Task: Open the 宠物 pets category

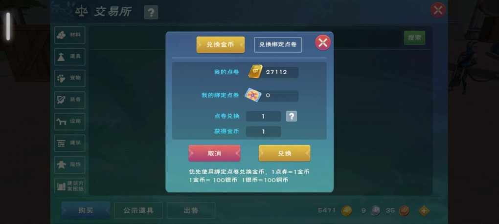Action: [x=69, y=78]
